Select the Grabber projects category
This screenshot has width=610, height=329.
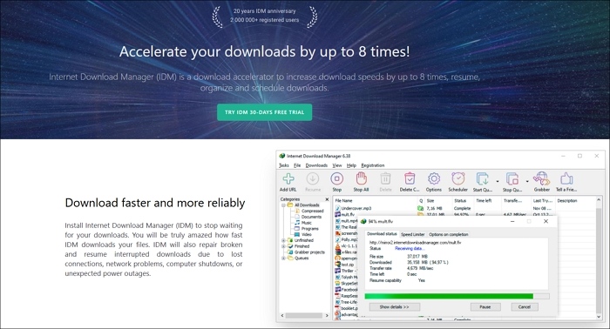coord(309,252)
